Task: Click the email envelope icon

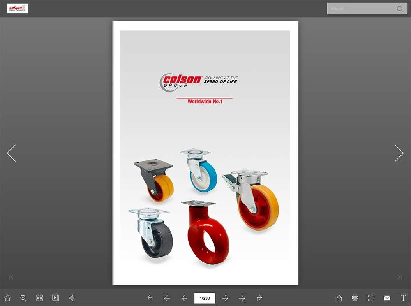Action: point(387,298)
